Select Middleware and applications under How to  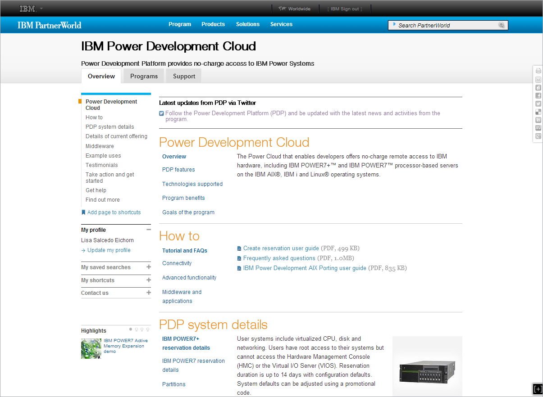pyautogui.click(x=182, y=297)
